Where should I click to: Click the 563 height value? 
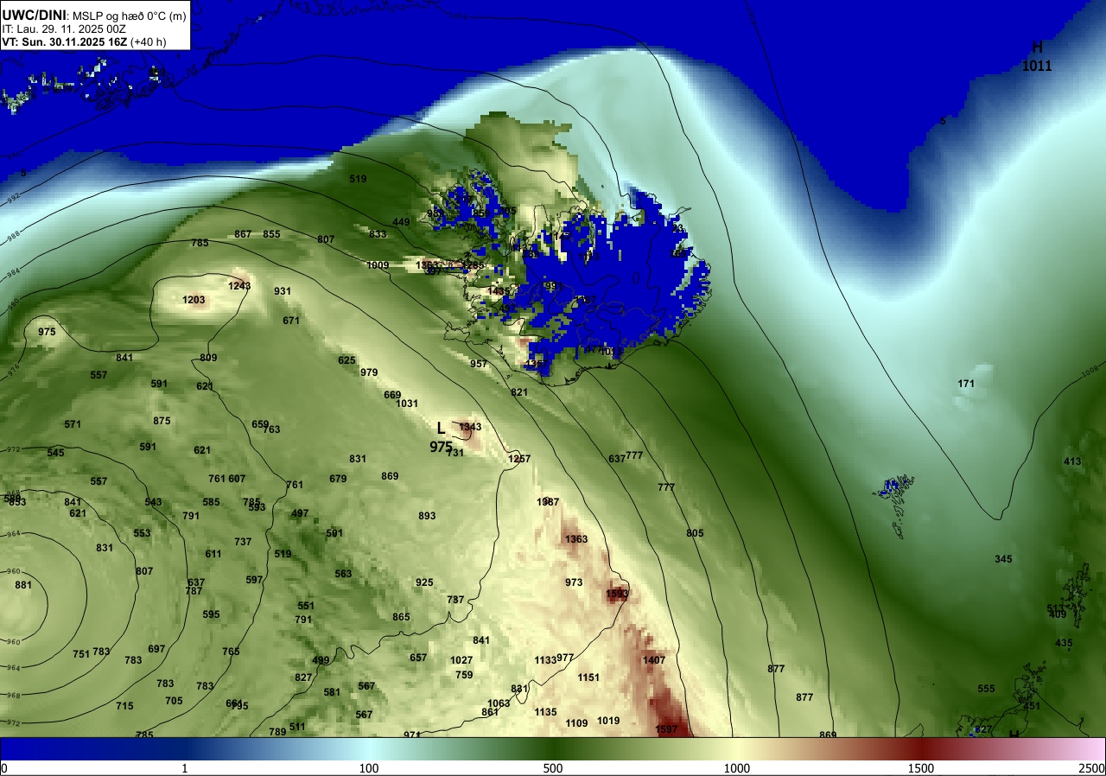click(x=343, y=574)
